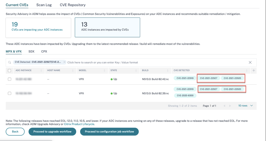Switch to the Current CVEs tab
Screen dimensions: 266x141
click(17, 5)
